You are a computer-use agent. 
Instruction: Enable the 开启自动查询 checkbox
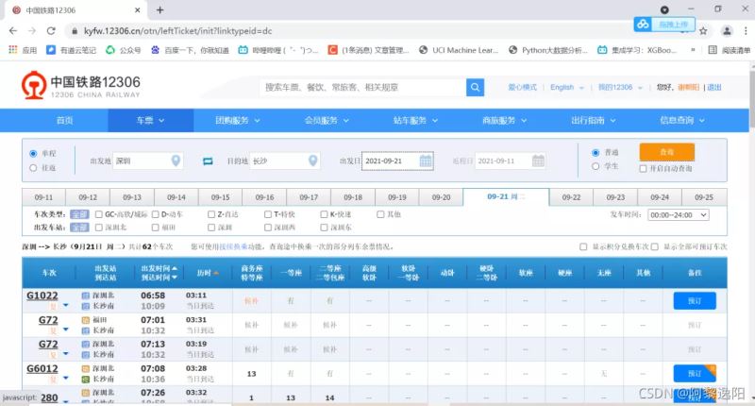pyautogui.click(x=644, y=168)
